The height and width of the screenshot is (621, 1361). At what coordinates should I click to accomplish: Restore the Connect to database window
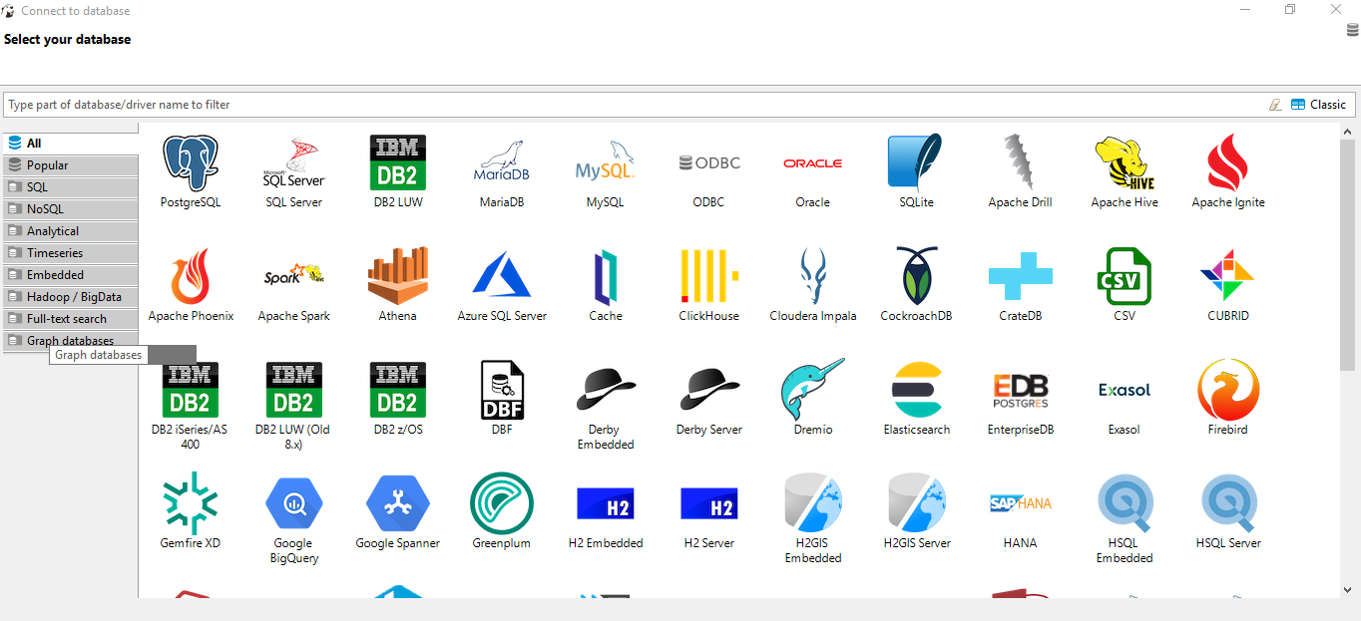tap(1290, 10)
